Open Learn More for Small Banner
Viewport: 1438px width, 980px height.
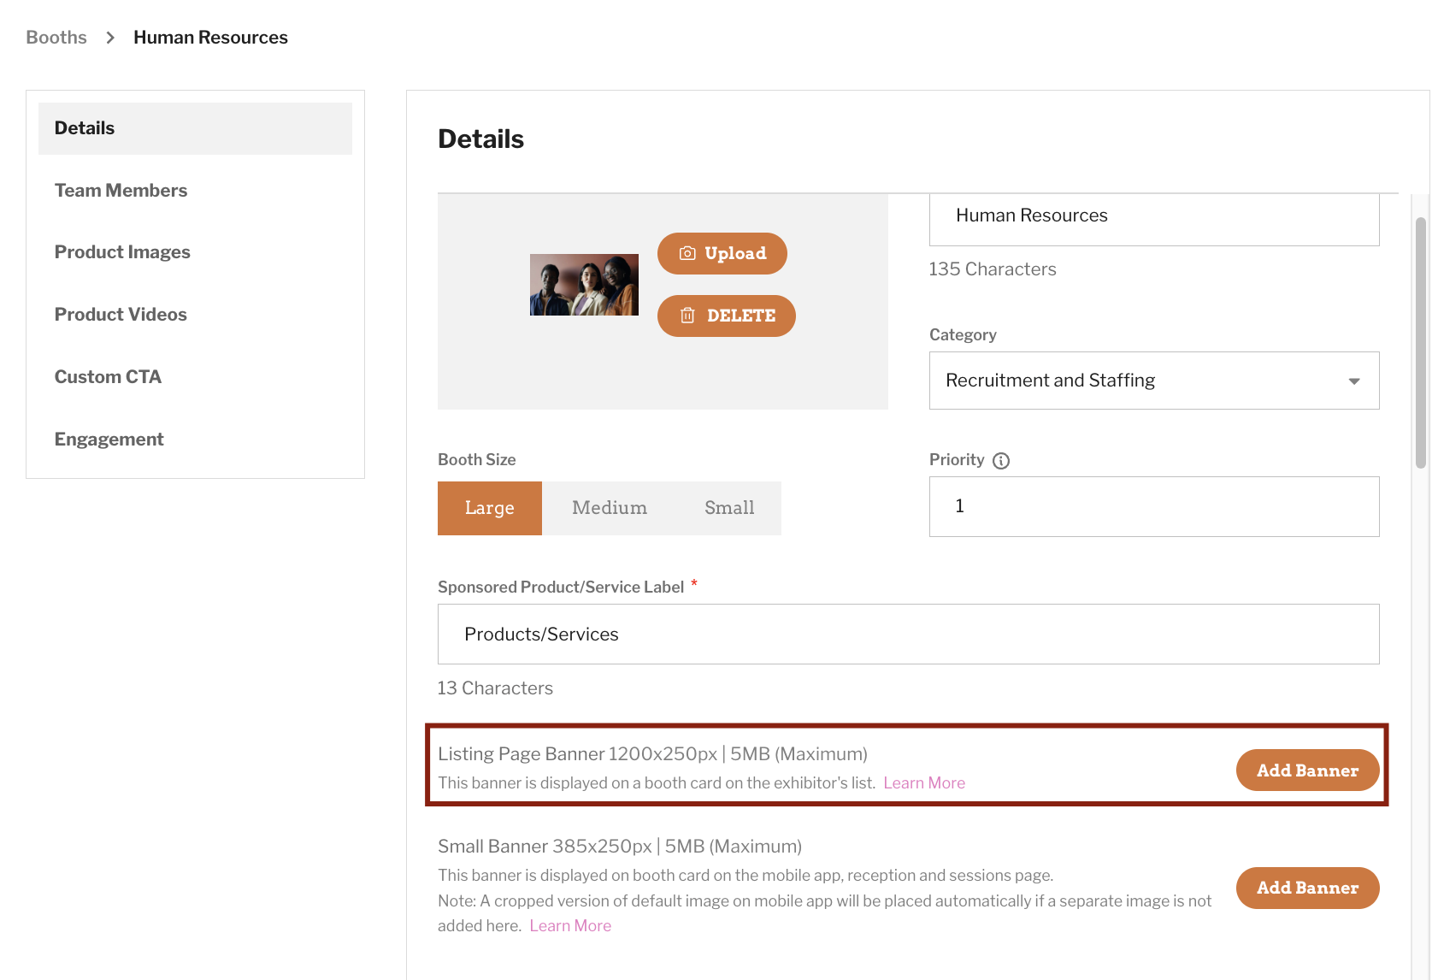coord(570,926)
